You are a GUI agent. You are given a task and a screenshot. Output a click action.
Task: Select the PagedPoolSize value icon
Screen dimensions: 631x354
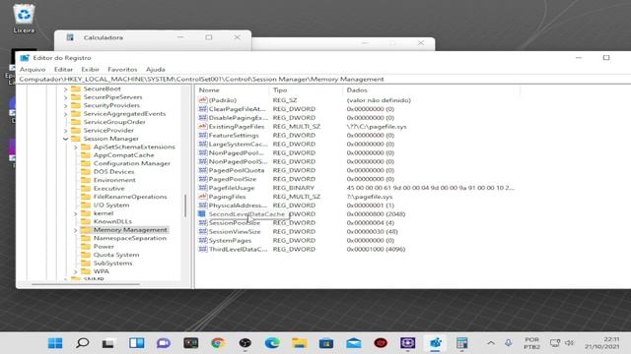203,179
